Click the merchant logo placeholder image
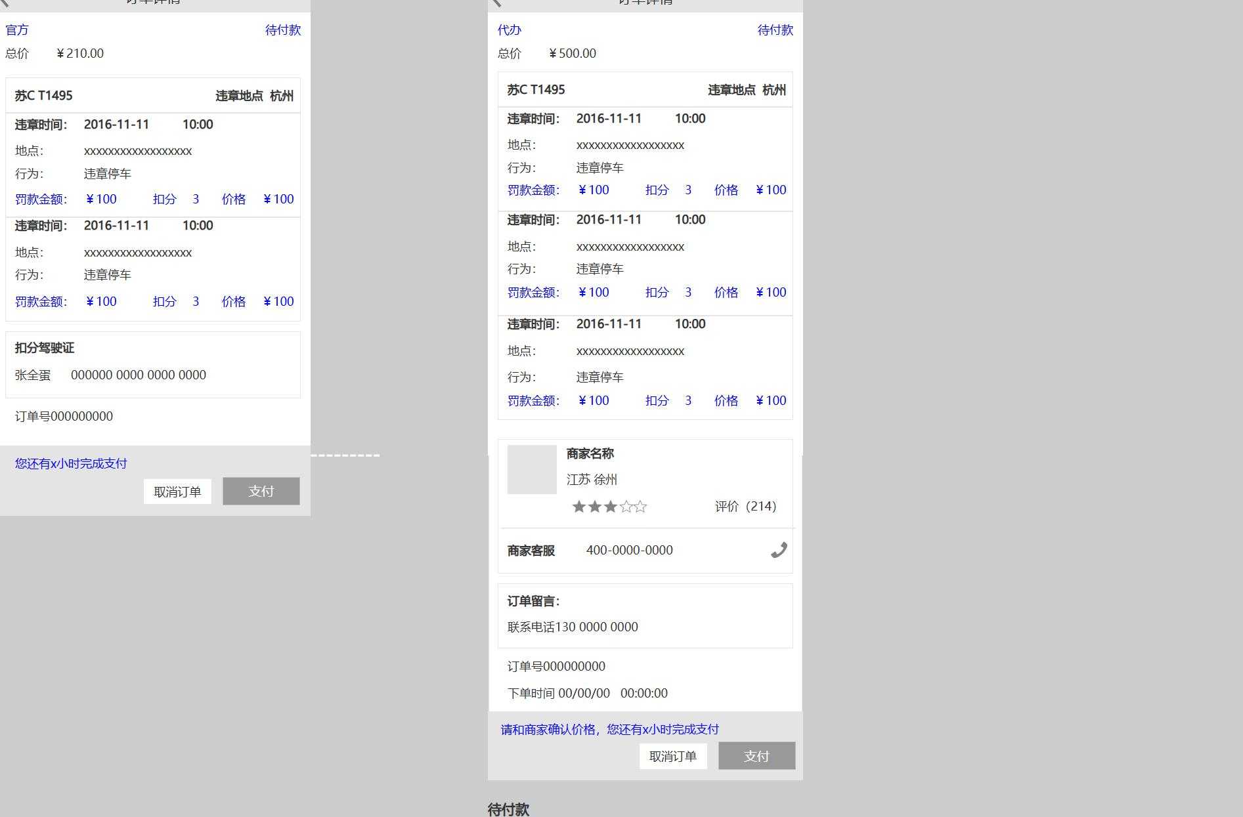Viewport: 1243px width, 817px height. point(531,469)
